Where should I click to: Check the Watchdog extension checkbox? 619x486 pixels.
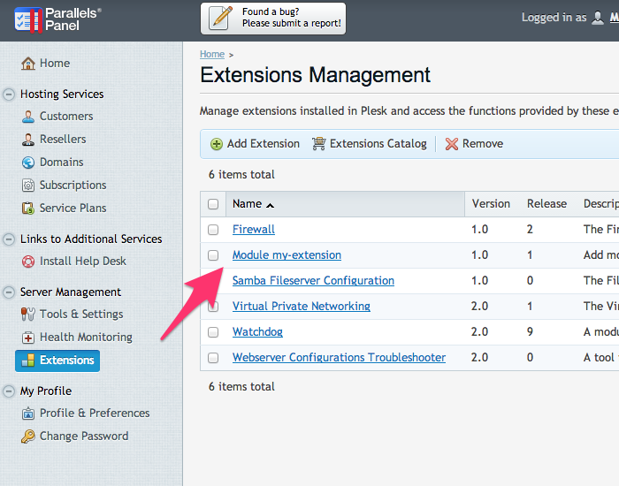click(213, 332)
